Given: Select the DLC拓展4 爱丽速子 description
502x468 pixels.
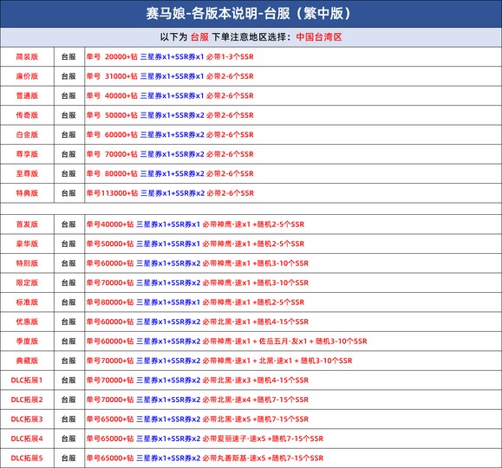Looking at the screenshot, I should click(x=205, y=439).
